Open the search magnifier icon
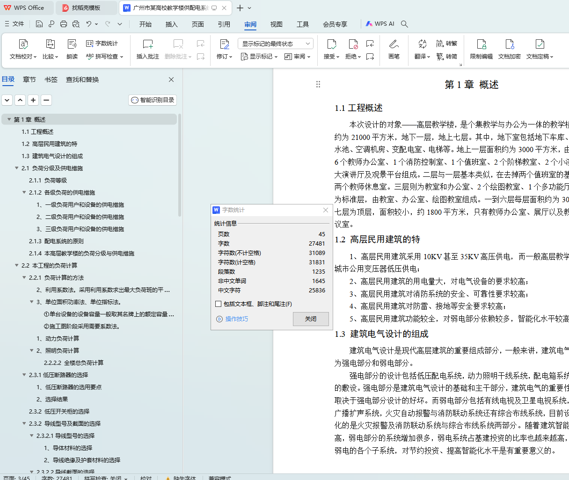The height and width of the screenshot is (480, 569). pyautogui.click(x=405, y=24)
